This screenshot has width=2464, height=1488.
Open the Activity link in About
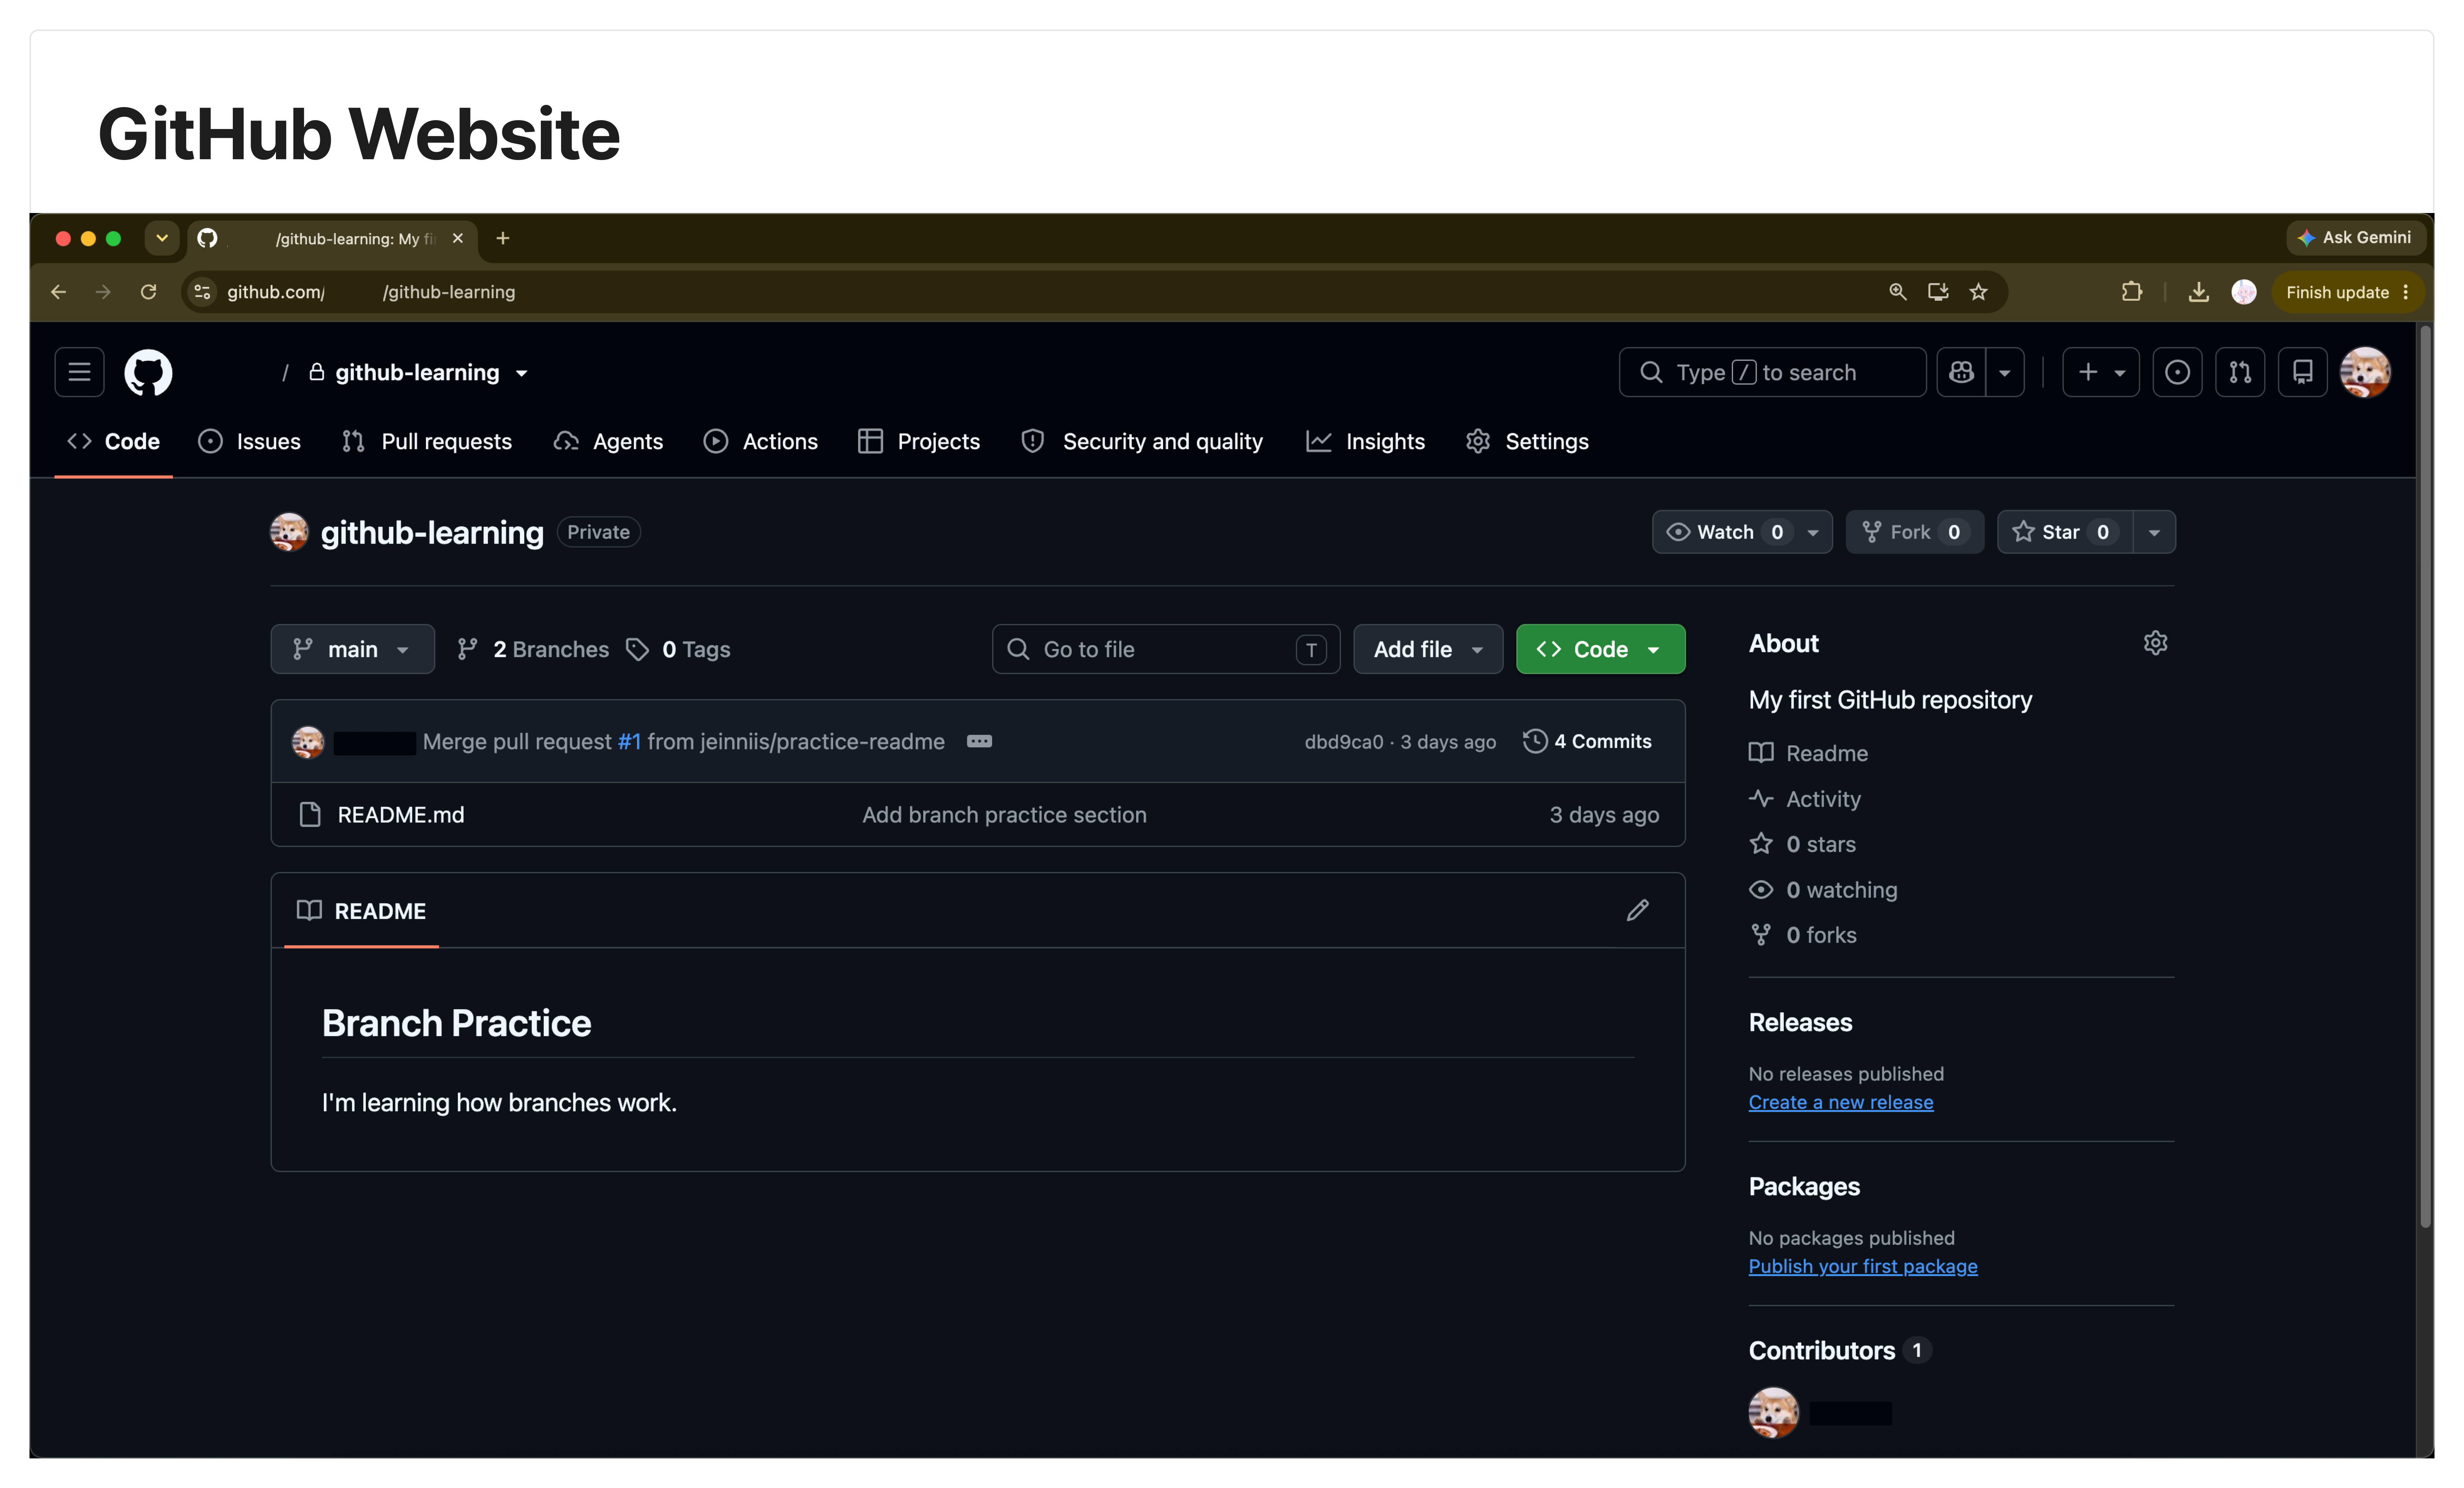[x=1805, y=798]
